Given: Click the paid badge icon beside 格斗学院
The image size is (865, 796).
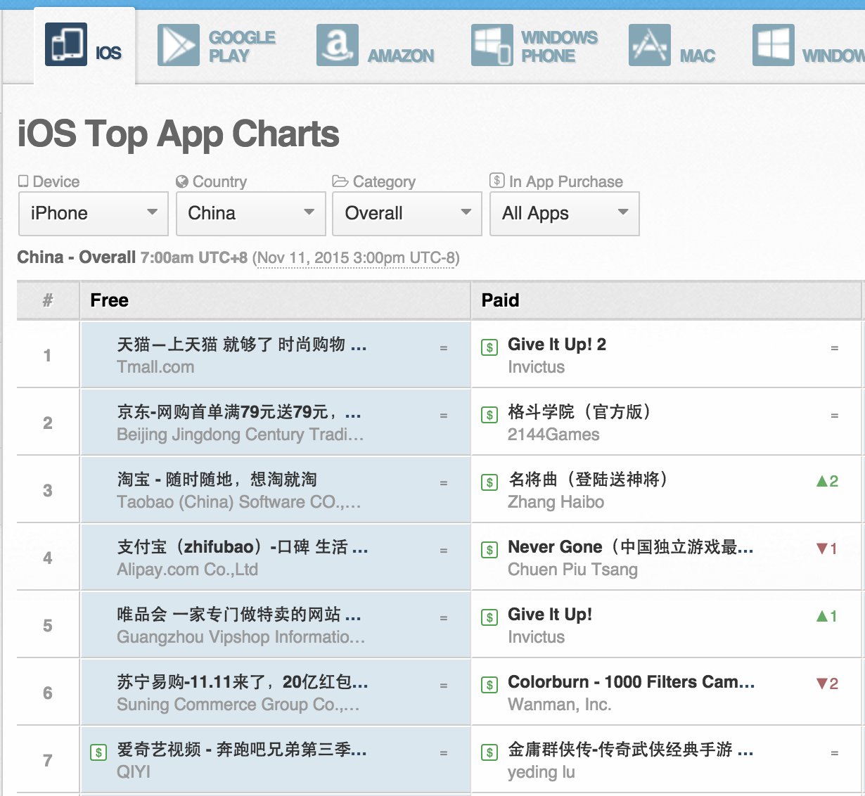Looking at the screenshot, I should pos(489,415).
